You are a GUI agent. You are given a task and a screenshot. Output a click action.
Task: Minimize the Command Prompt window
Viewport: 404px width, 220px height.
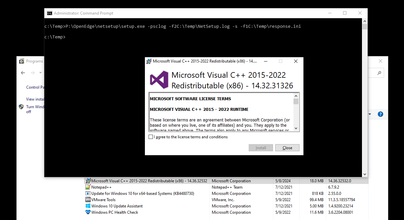(x=330, y=13)
